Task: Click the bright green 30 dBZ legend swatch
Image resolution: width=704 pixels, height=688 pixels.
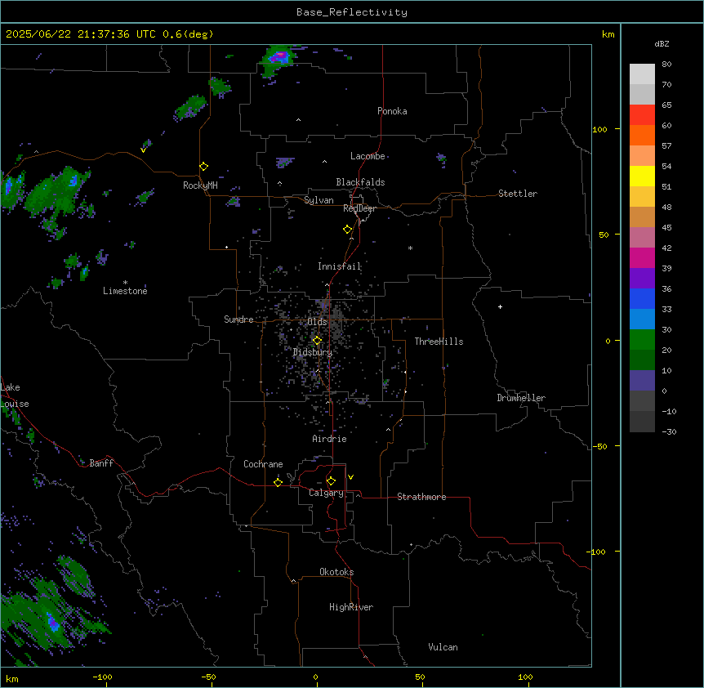Action: [x=642, y=340]
